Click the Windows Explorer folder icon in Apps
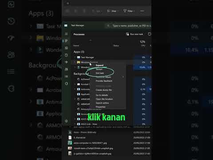213x160 pixels. 79,62
